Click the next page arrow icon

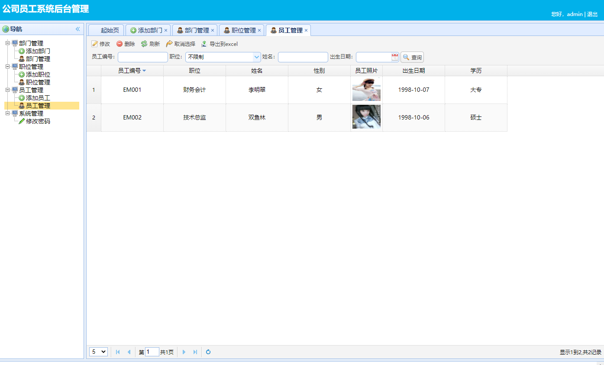coord(184,352)
